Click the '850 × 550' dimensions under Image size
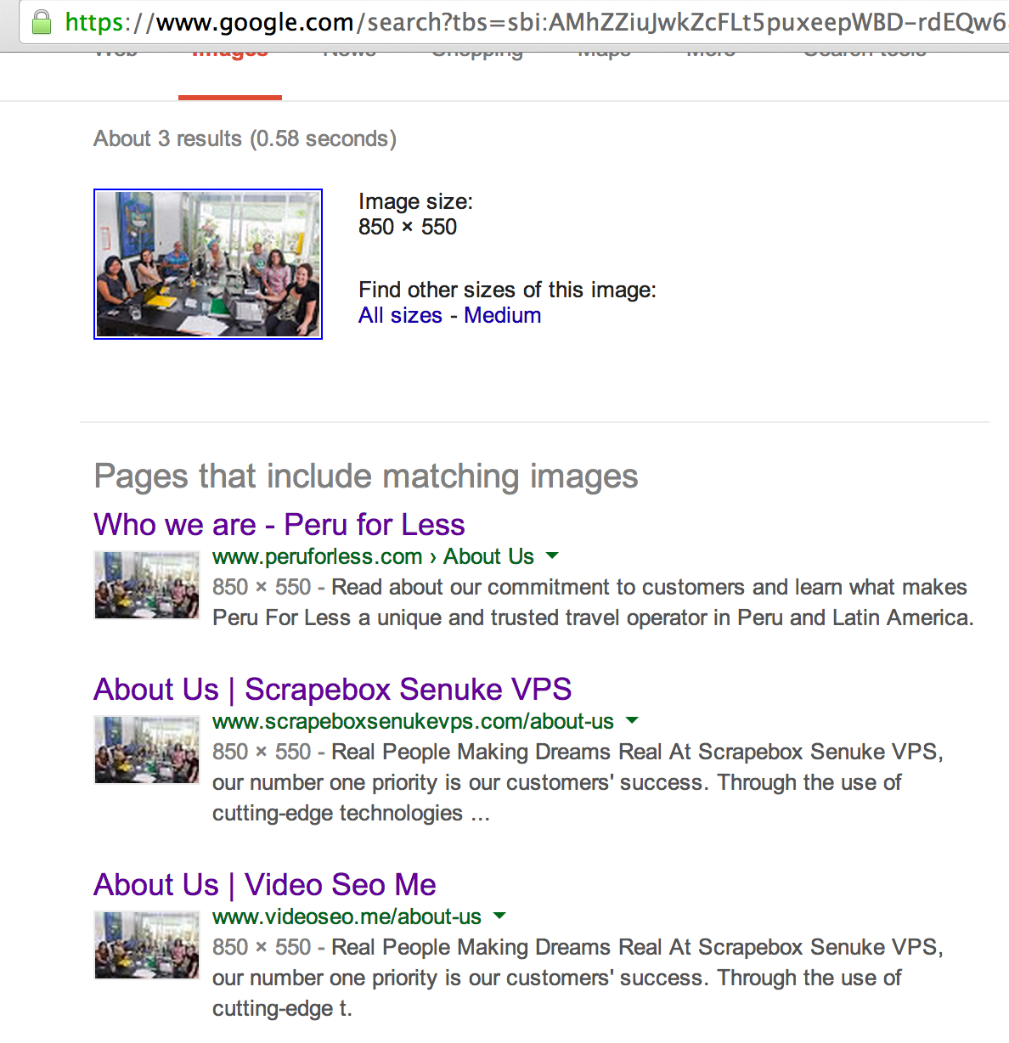1009x1043 pixels. (x=408, y=227)
